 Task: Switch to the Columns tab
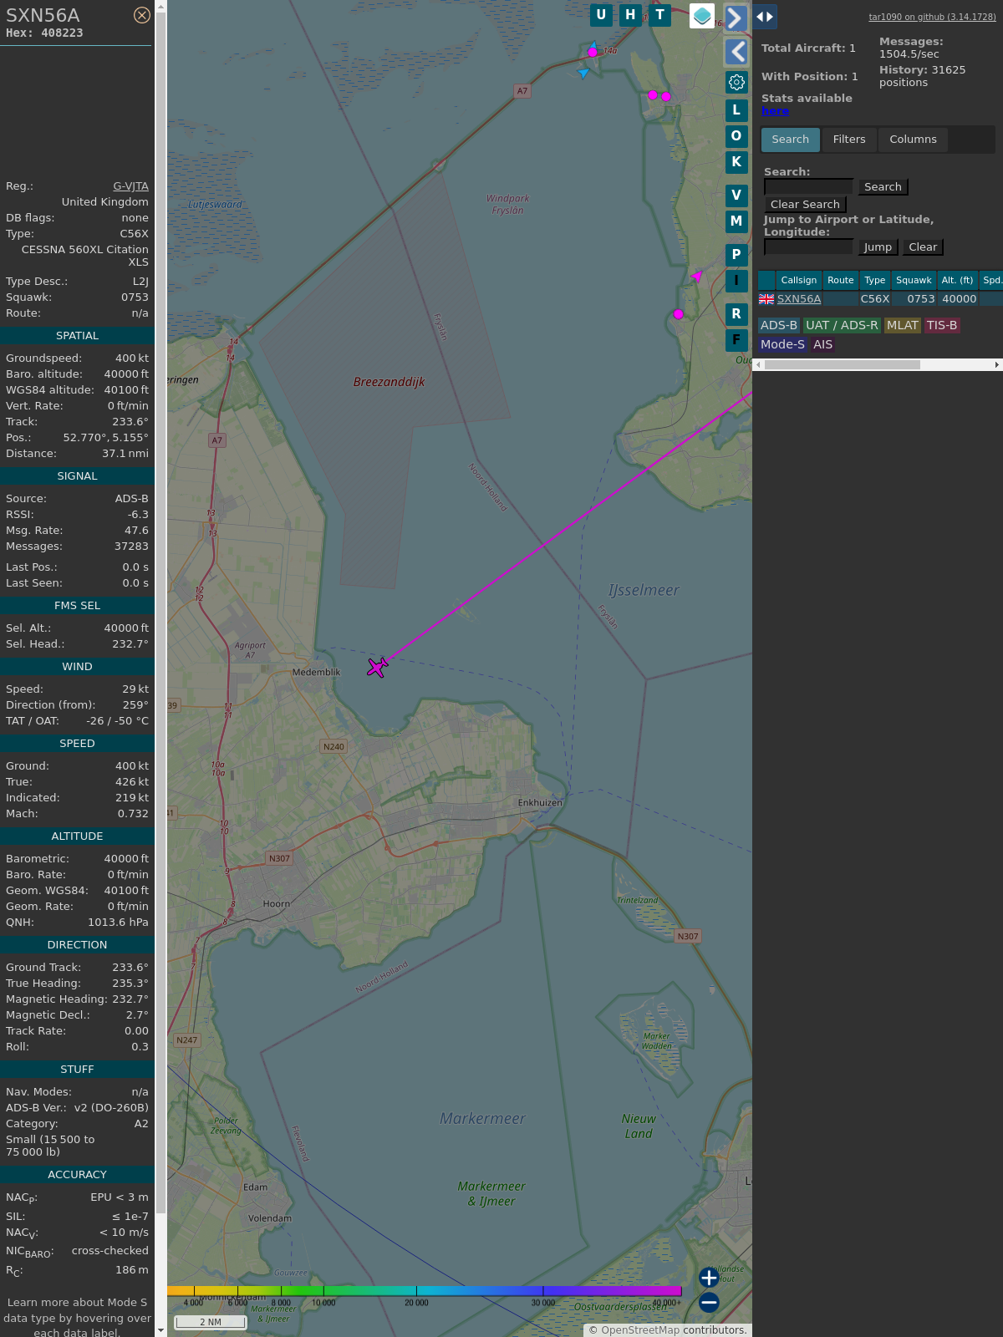click(x=913, y=140)
